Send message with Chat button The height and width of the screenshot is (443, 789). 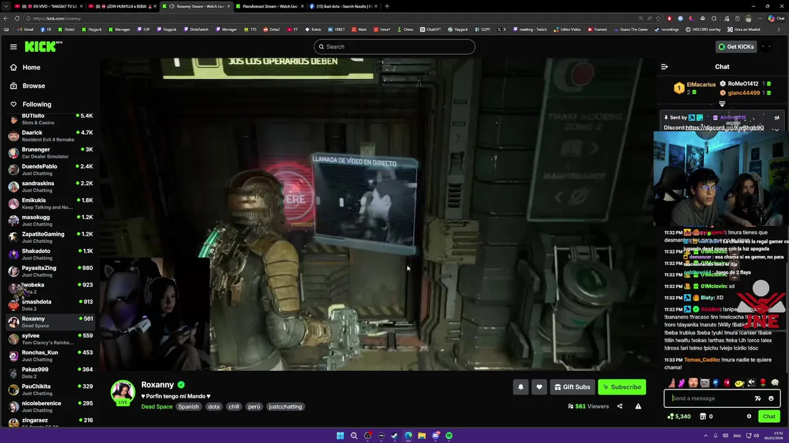(769, 417)
